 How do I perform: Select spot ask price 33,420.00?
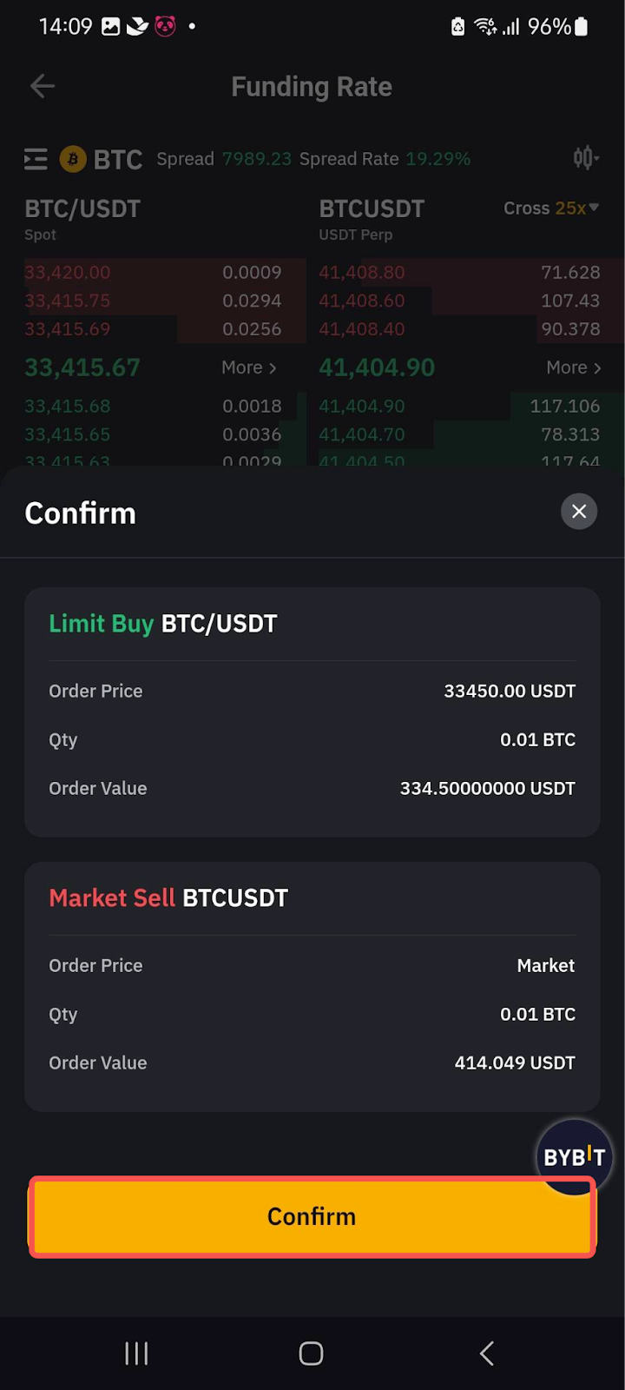[x=68, y=272]
